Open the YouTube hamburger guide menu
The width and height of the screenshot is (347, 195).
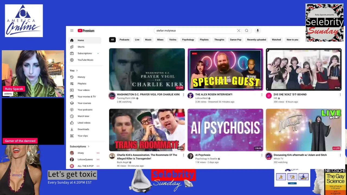click(72, 31)
